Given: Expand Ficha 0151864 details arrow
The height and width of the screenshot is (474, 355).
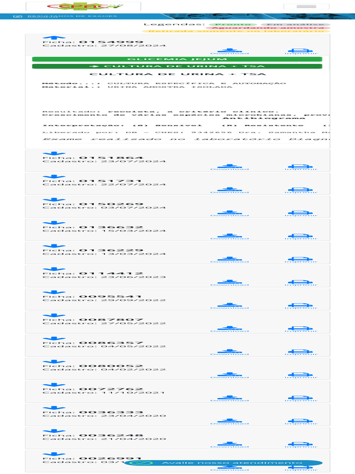Looking at the screenshot, I should click(x=54, y=154).
